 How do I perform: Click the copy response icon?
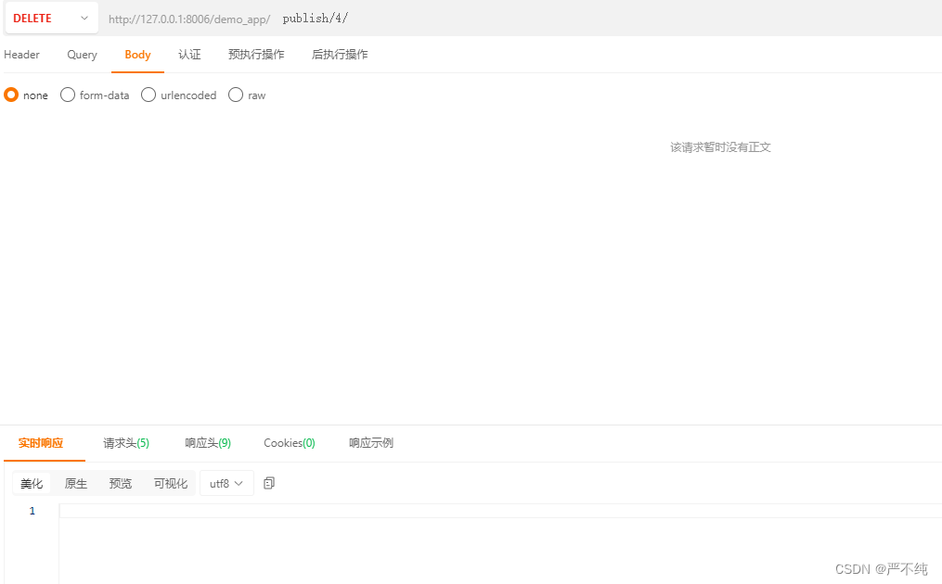268,483
